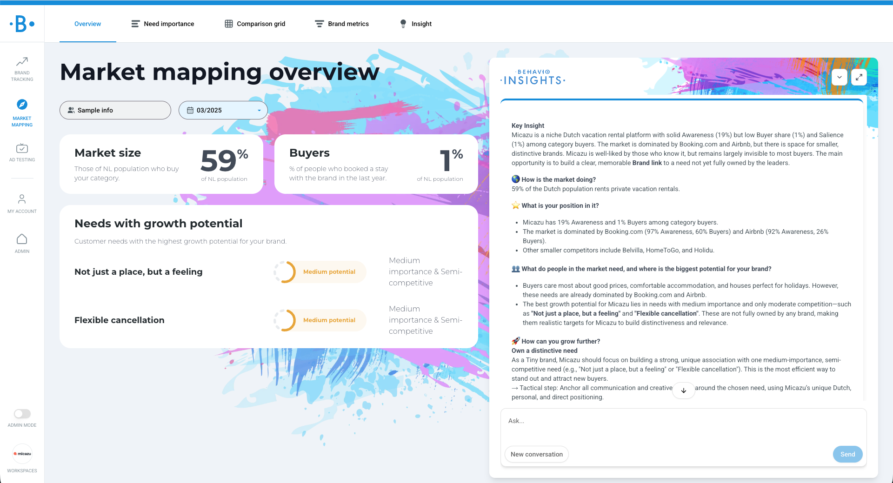Open the Comparison grid tab
This screenshot has height=483, width=893.
pos(255,24)
